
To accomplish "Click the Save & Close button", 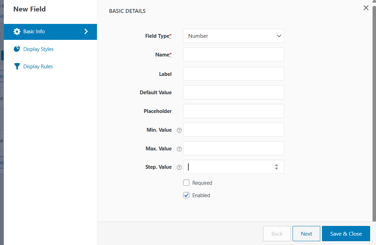I will point(346,234).
